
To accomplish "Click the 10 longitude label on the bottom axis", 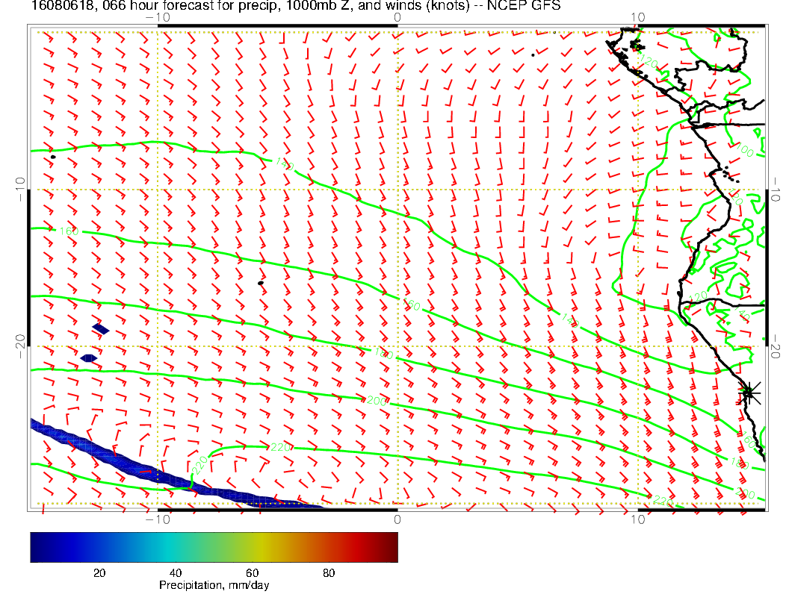I will [x=637, y=519].
